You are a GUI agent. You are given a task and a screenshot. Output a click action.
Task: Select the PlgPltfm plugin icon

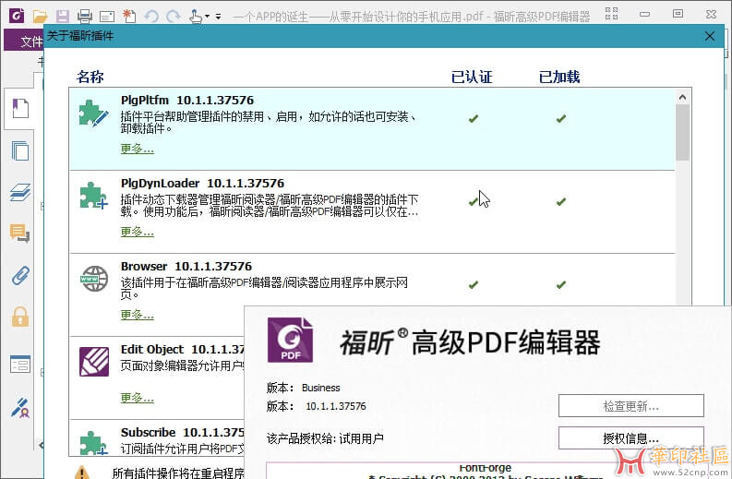pos(93,113)
